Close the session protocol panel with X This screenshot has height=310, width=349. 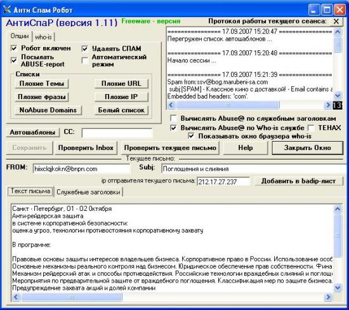[336, 22]
